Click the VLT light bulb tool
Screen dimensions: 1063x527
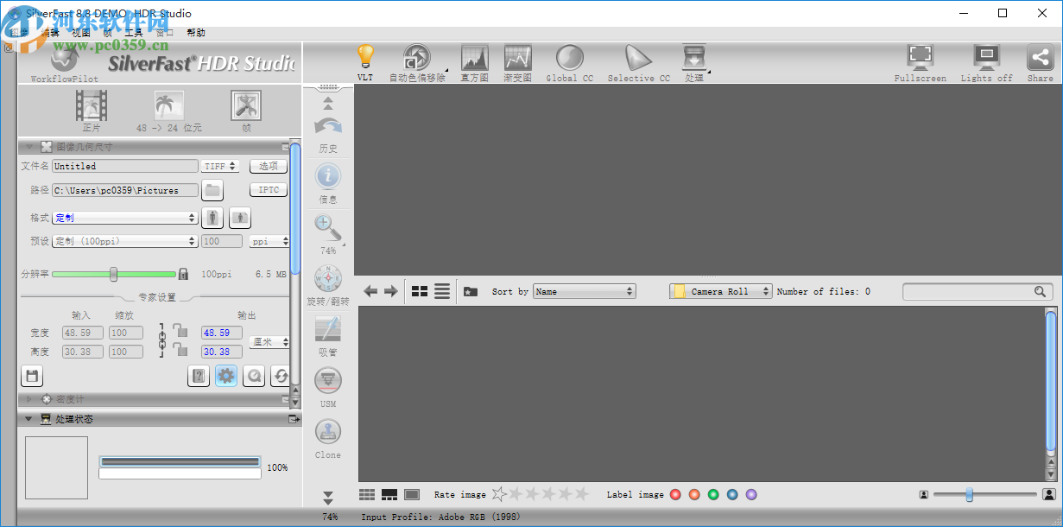[x=365, y=58]
